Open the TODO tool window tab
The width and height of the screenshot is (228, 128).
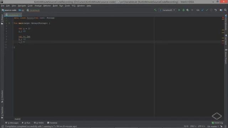pos(39,123)
